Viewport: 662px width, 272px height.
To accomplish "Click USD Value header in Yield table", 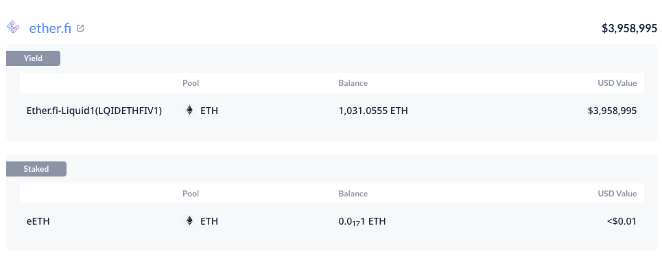I will [617, 83].
